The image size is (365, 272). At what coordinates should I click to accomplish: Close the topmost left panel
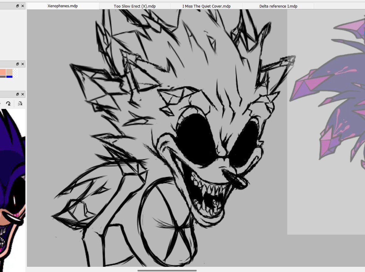pos(23,6)
